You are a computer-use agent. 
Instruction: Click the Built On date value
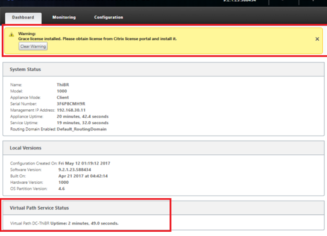pos(83,176)
